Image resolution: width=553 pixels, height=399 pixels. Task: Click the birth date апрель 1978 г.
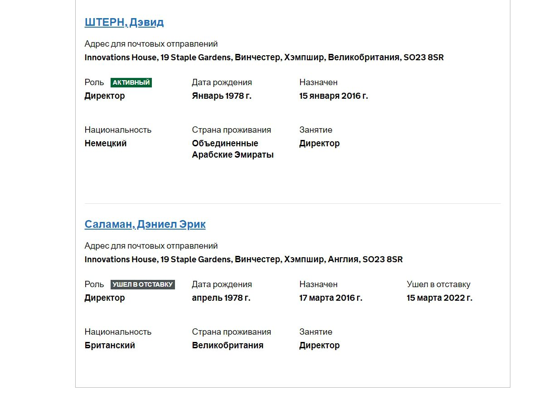coord(221,298)
